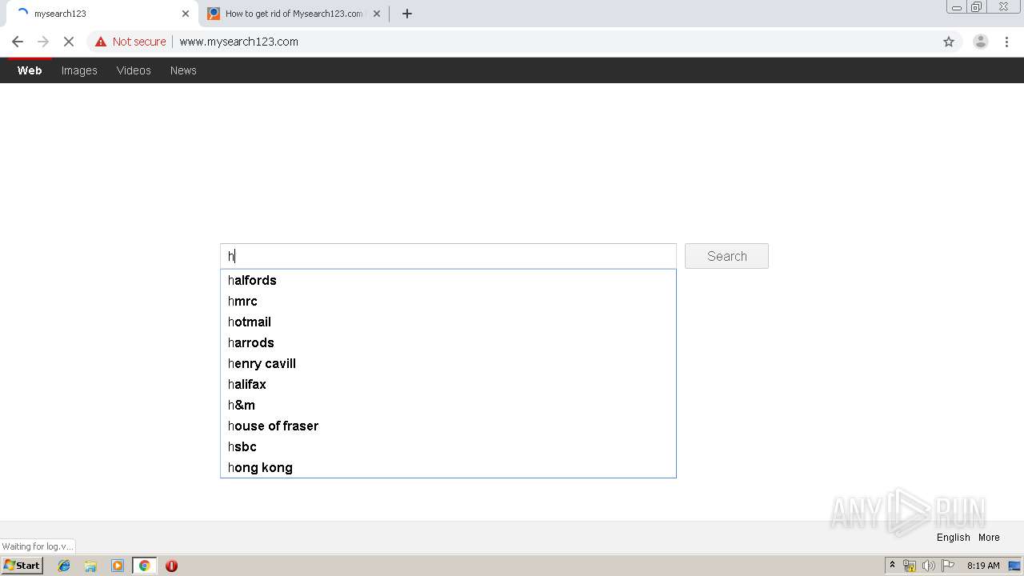Launch Internet Explorer from the taskbar
The image size is (1024, 576).
(x=64, y=566)
